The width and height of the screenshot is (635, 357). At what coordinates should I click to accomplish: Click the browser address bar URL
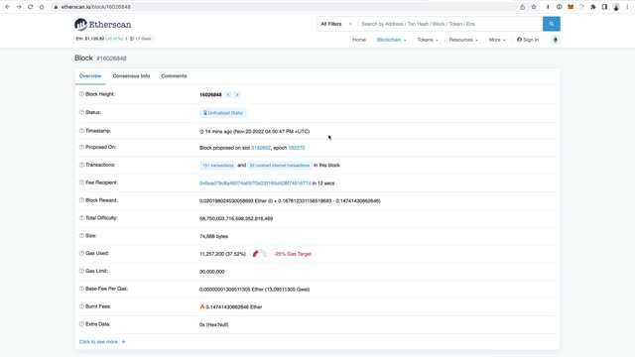tap(96, 7)
